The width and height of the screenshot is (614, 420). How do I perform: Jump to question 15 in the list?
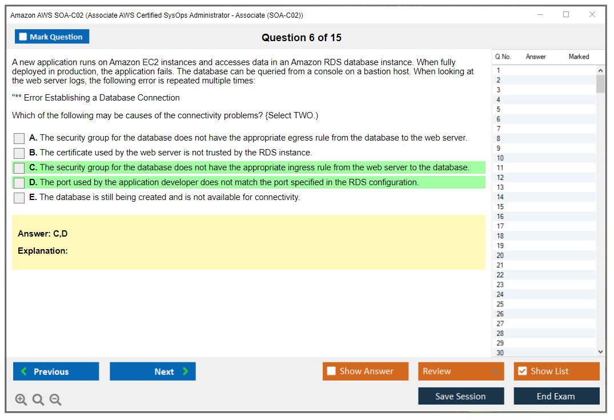pos(500,206)
